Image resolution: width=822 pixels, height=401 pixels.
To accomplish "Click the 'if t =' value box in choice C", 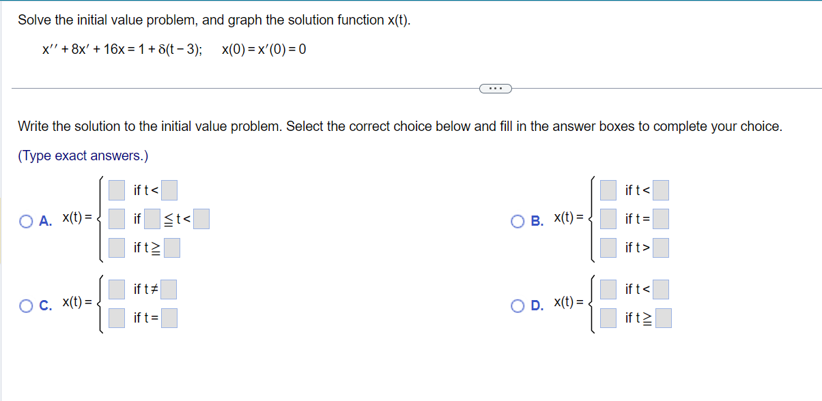I will pos(169,318).
